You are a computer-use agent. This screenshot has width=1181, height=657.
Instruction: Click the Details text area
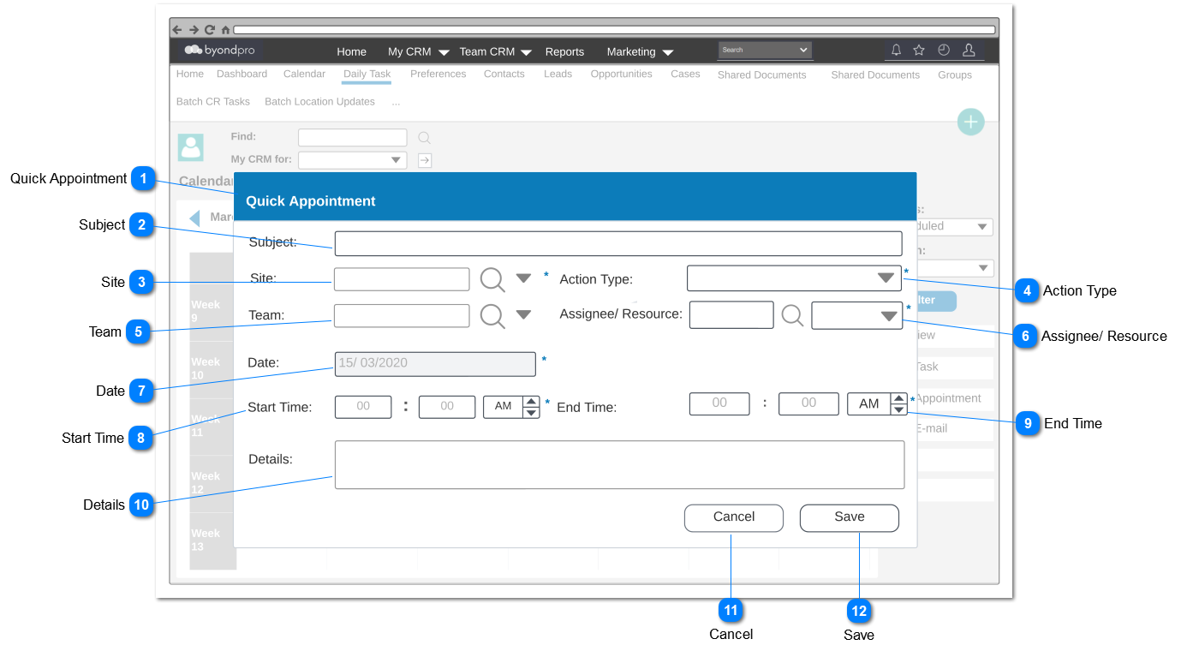[619, 465]
